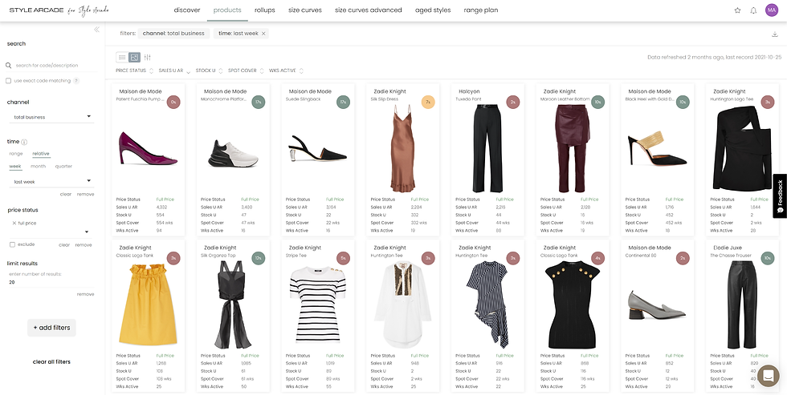Screen dimensions: 787x395
Task: Click the time info icon
Action: tap(24, 142)
